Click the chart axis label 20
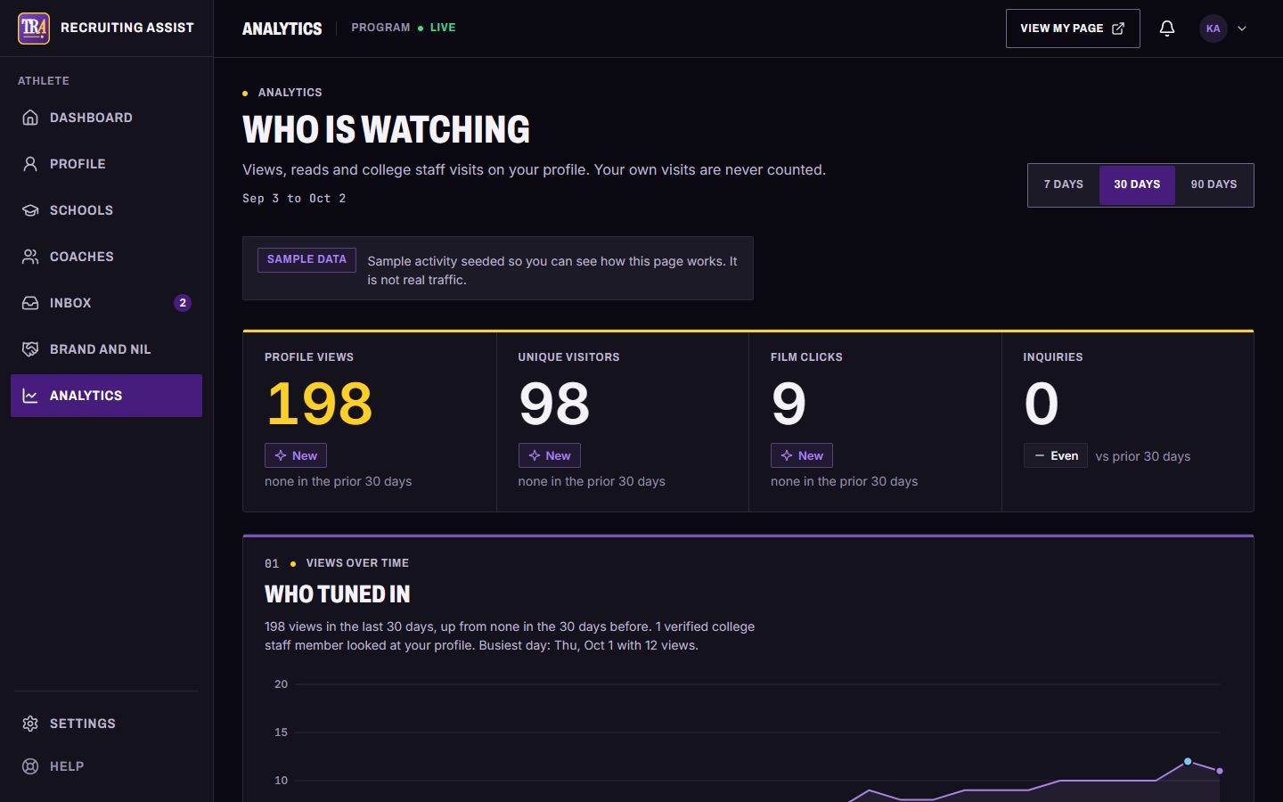 pos(281,684)
